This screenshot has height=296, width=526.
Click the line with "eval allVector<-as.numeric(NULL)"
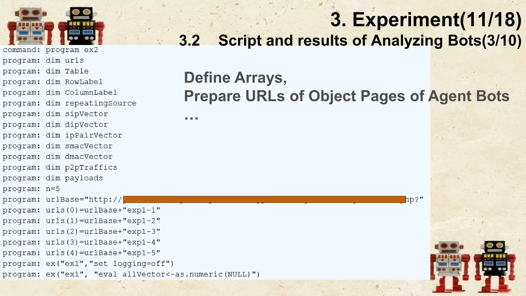coord(131,275)
